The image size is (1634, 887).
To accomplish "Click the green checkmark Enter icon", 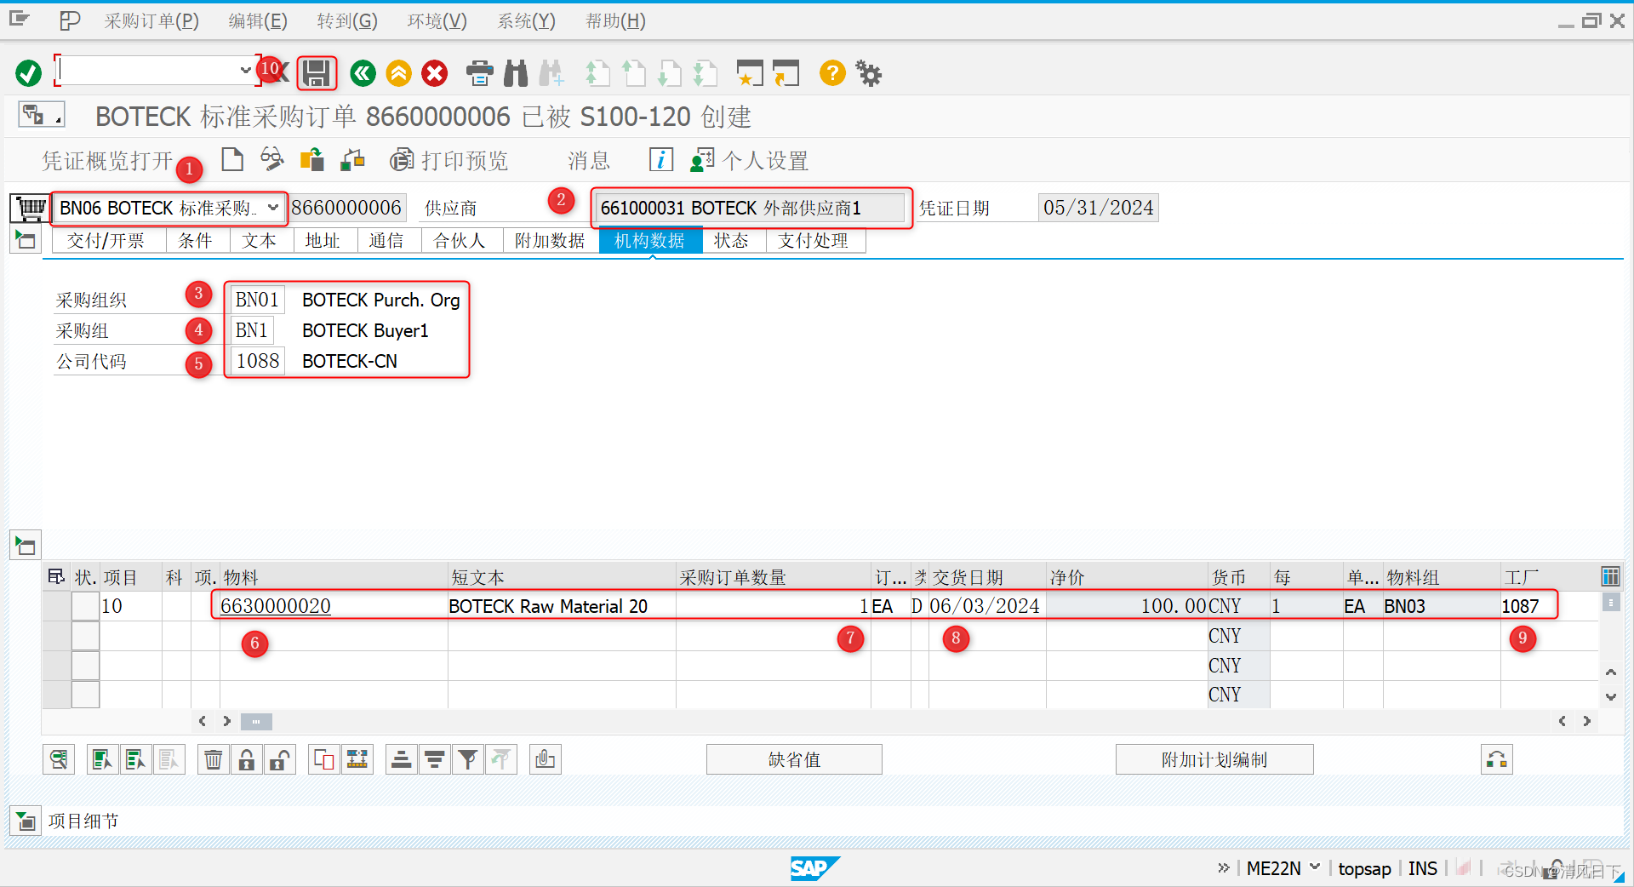I will coord(28,73).
